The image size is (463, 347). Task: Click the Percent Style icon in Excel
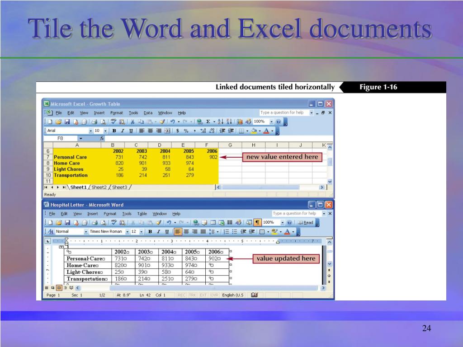pyautogui.click(x=186, y=131)
